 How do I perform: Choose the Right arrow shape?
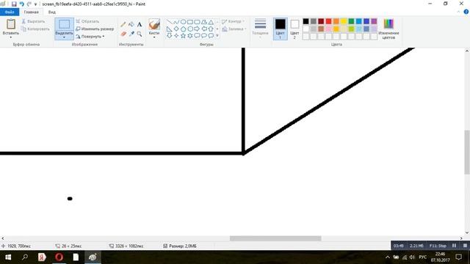(x=197, y=29)
